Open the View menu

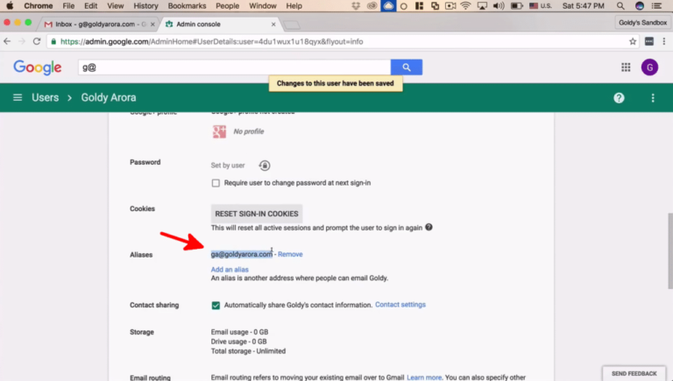tap(115, 5)
